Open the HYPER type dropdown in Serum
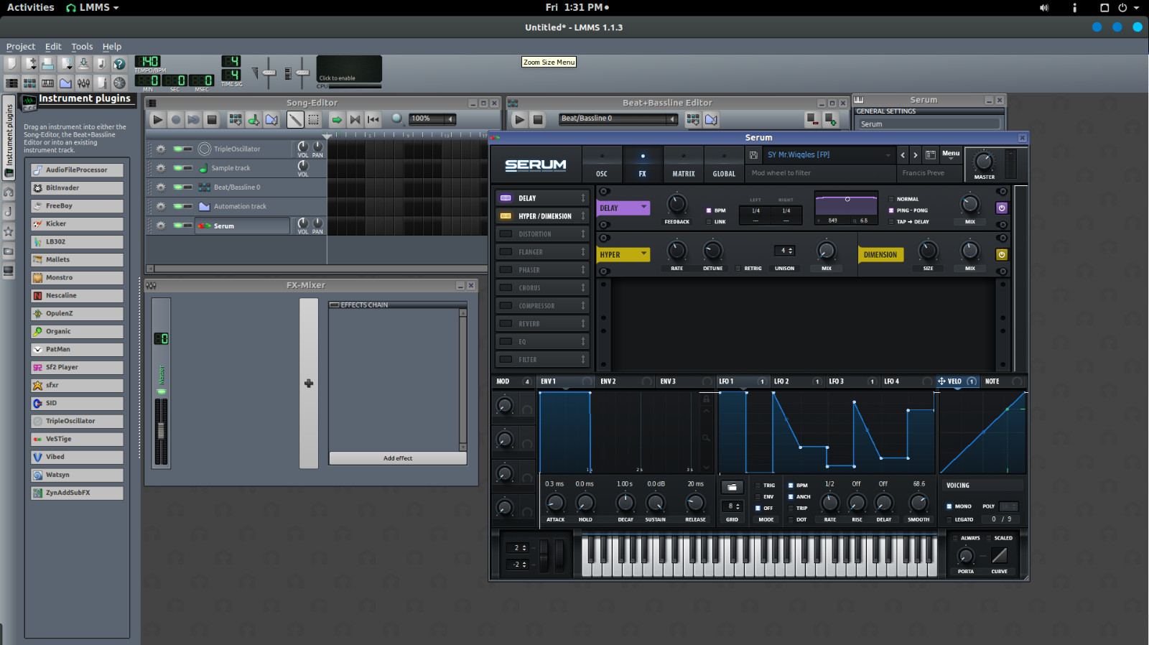 pos(623,254)
